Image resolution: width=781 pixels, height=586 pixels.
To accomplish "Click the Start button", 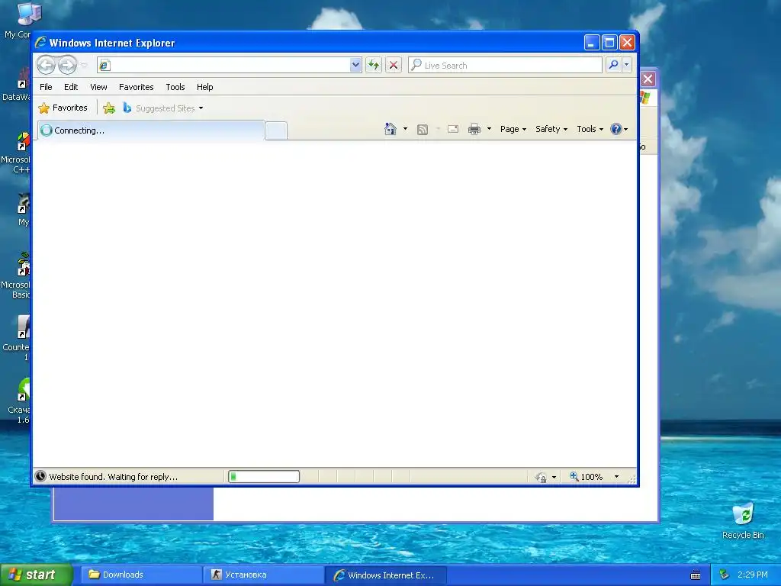I will click(x=37, y=575).
